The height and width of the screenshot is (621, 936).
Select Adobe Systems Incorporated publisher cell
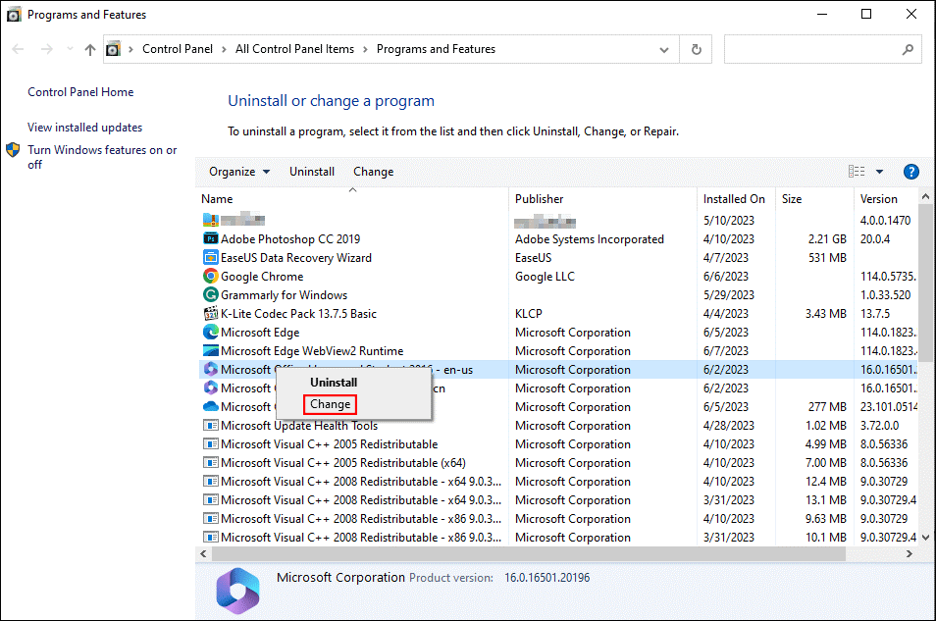click(x=590, y=238)
